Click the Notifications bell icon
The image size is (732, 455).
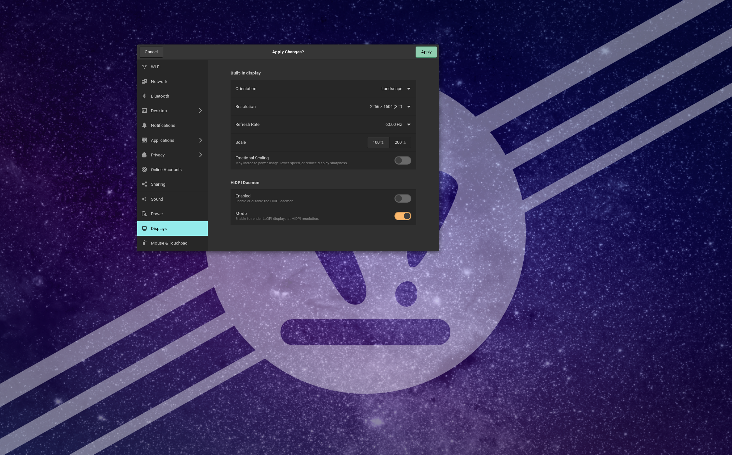point(144,125)
